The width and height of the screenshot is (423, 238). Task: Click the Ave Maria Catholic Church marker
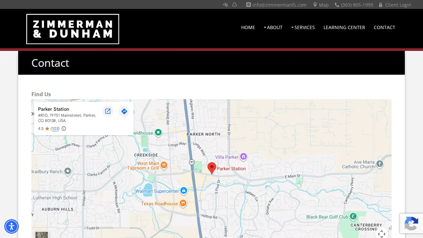coord(380,164)
